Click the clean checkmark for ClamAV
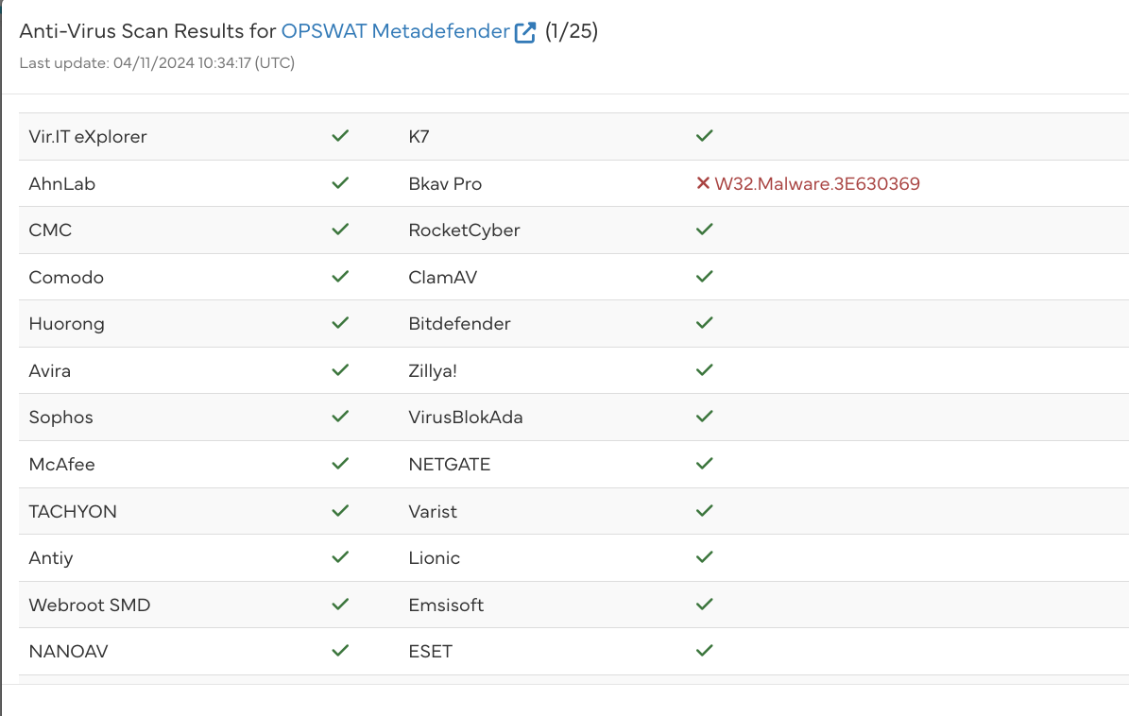The image size is (1129, 716). point(703,277)
